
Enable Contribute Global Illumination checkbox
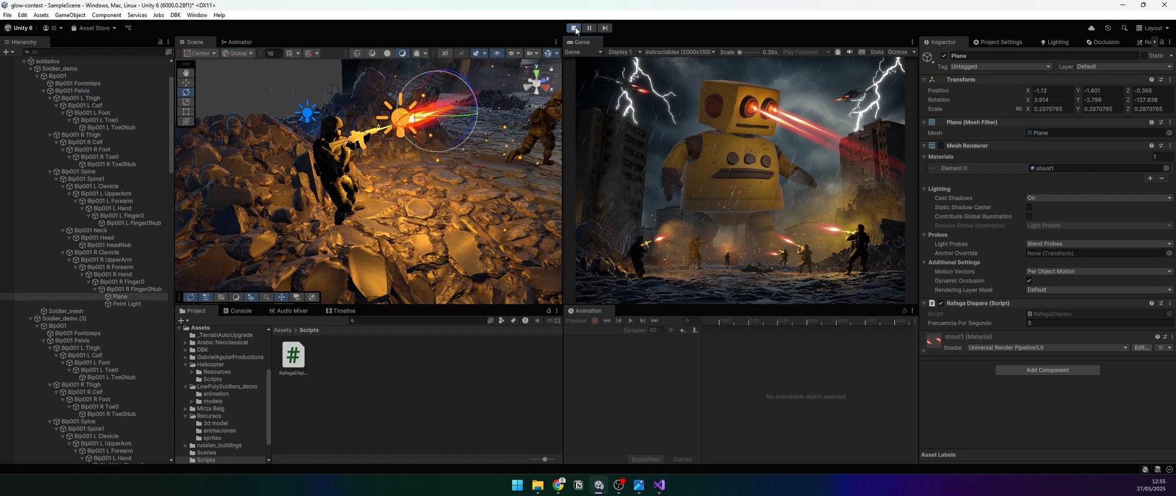tap(1029, 216)
